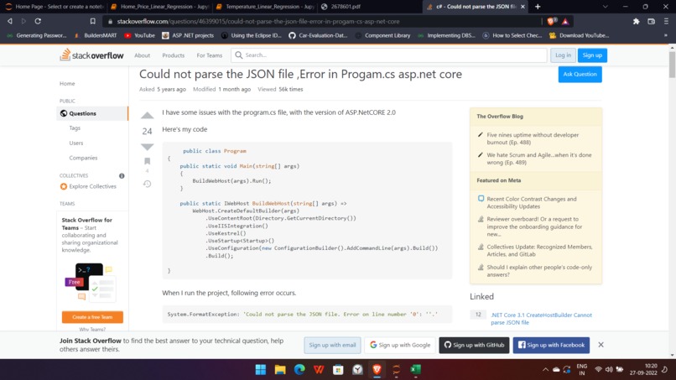Click in the Stack Overflow search box
676x380 pixels.
pos(389,55)
